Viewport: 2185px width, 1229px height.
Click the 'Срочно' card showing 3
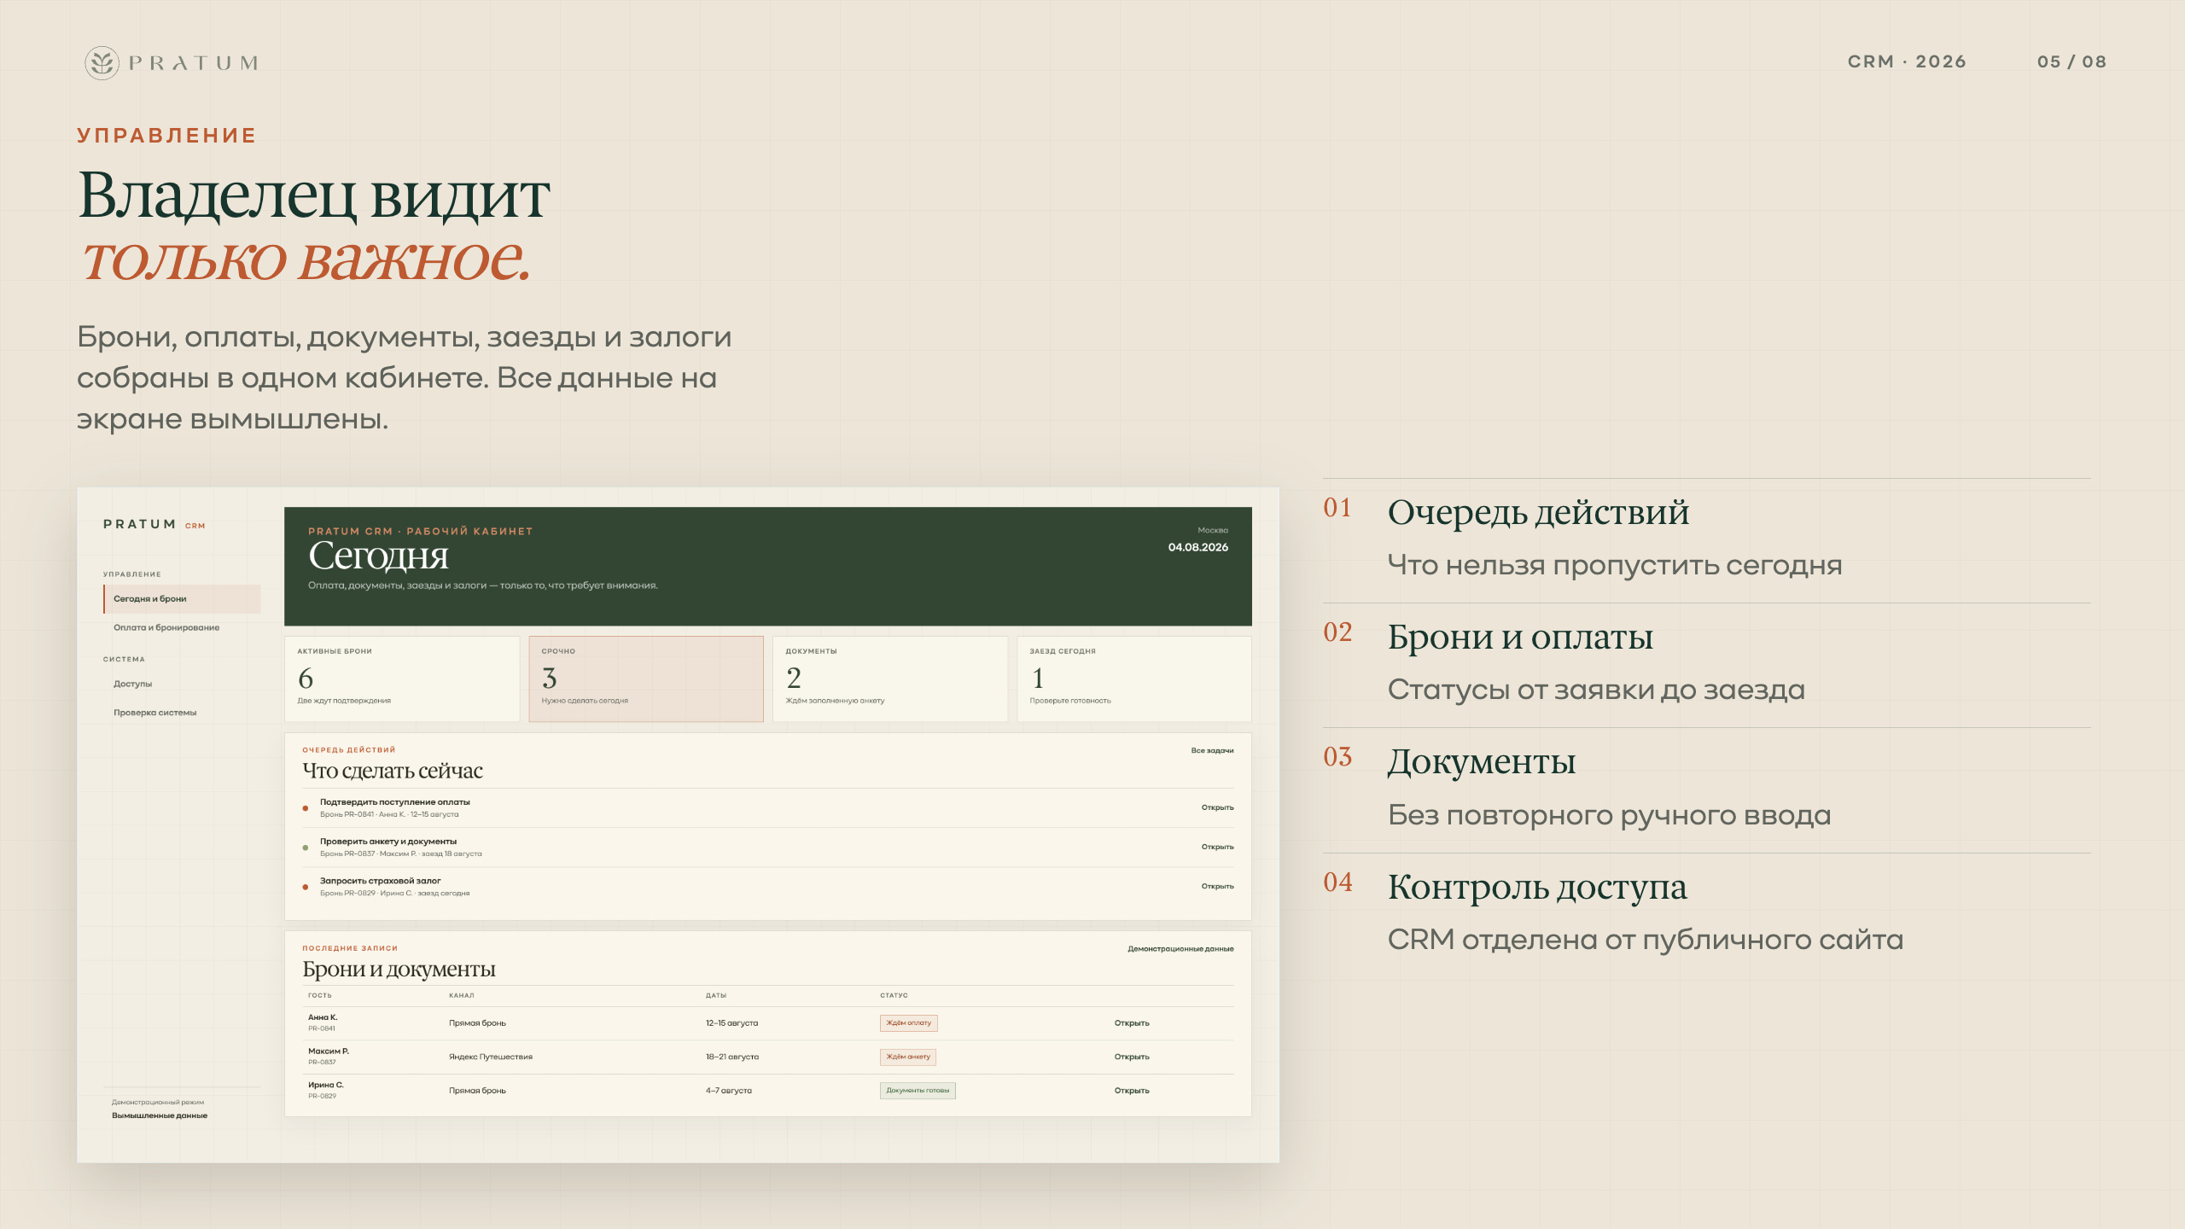click(646, 679)
